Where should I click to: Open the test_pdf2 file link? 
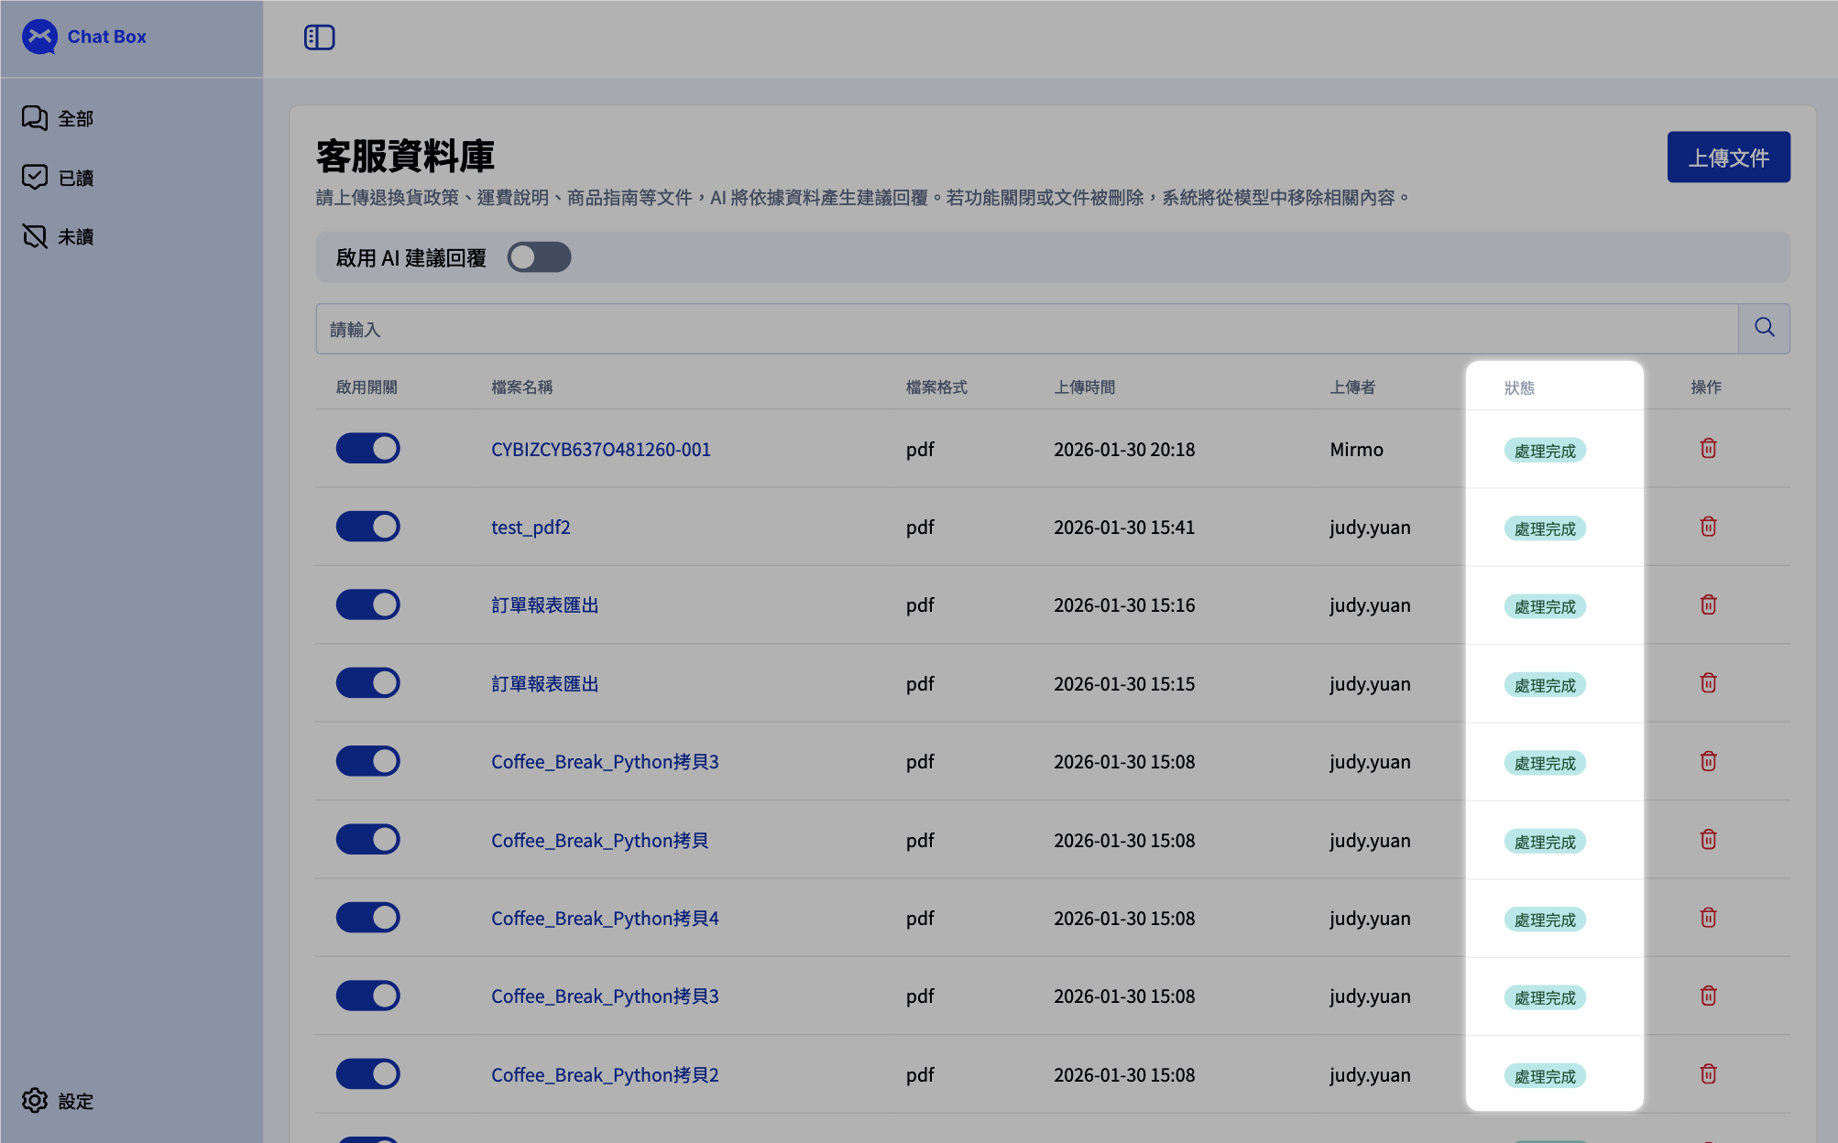(x=531, y=528)
